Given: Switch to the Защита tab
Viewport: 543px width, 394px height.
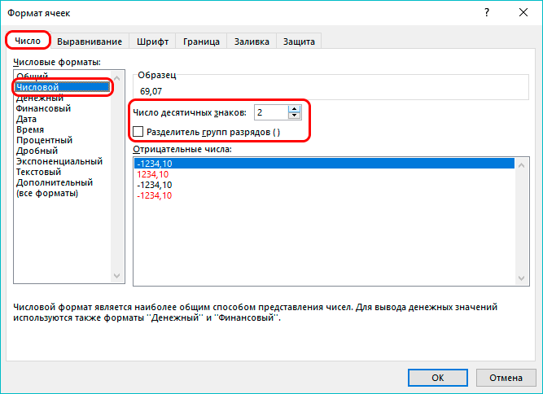Looking at the screenshot, I should [x=299, y=42].
